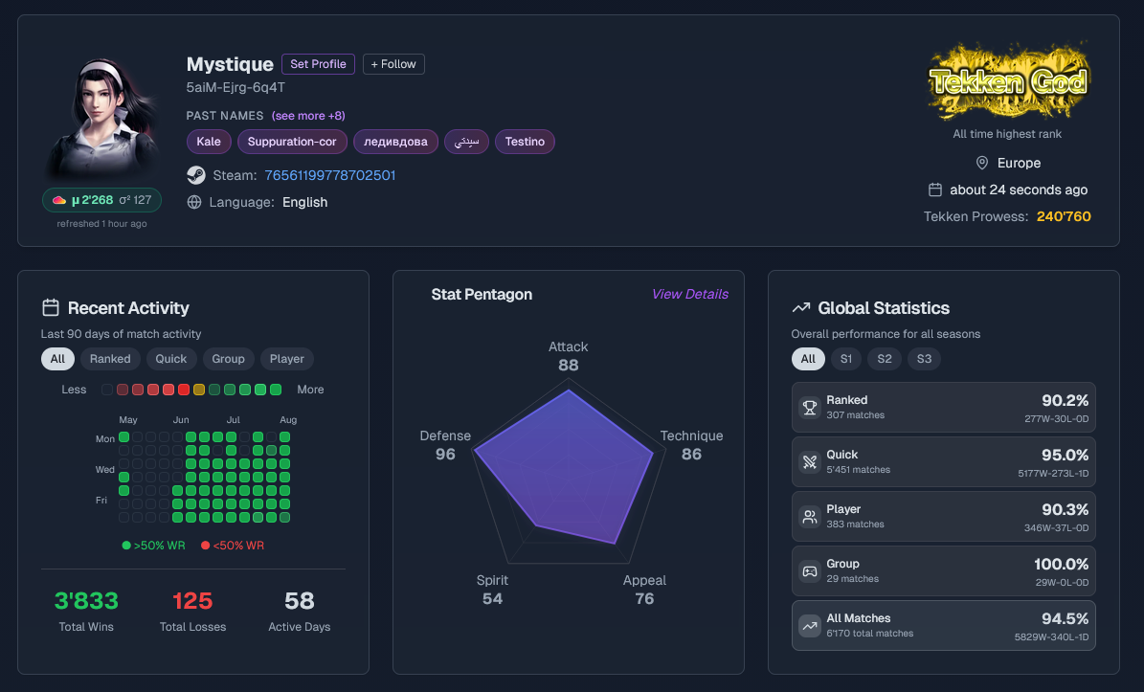Click the Group matches gamepad icon
This screenshot has width=1144, height=692.
pyautogui.click(x=810, y=571)
